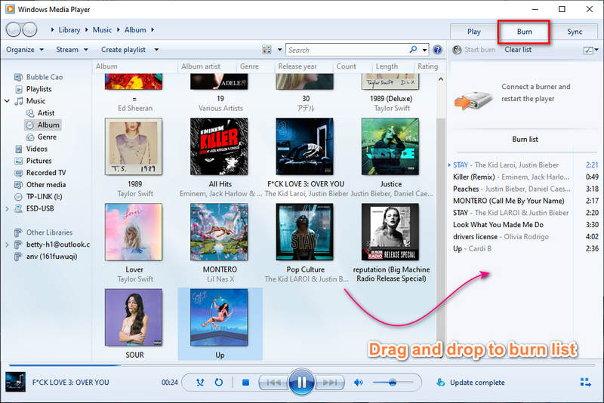Viewport: 604px width, 403px height.
Task: Switch to the Sync tab
Action: coord(575,32)
